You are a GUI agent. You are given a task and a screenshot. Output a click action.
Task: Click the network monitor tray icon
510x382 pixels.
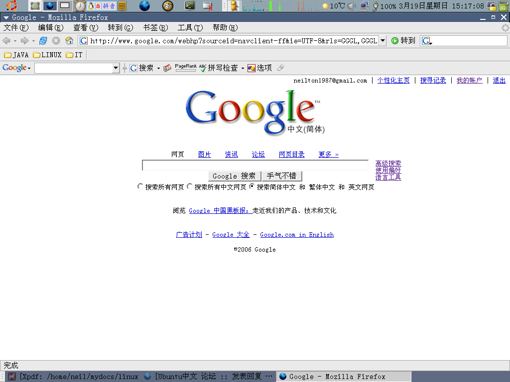[x=365, y=6]
